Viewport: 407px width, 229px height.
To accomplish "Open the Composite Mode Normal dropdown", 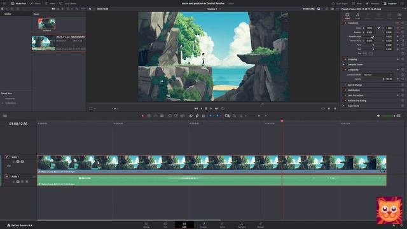I will [x=378, y=75].
